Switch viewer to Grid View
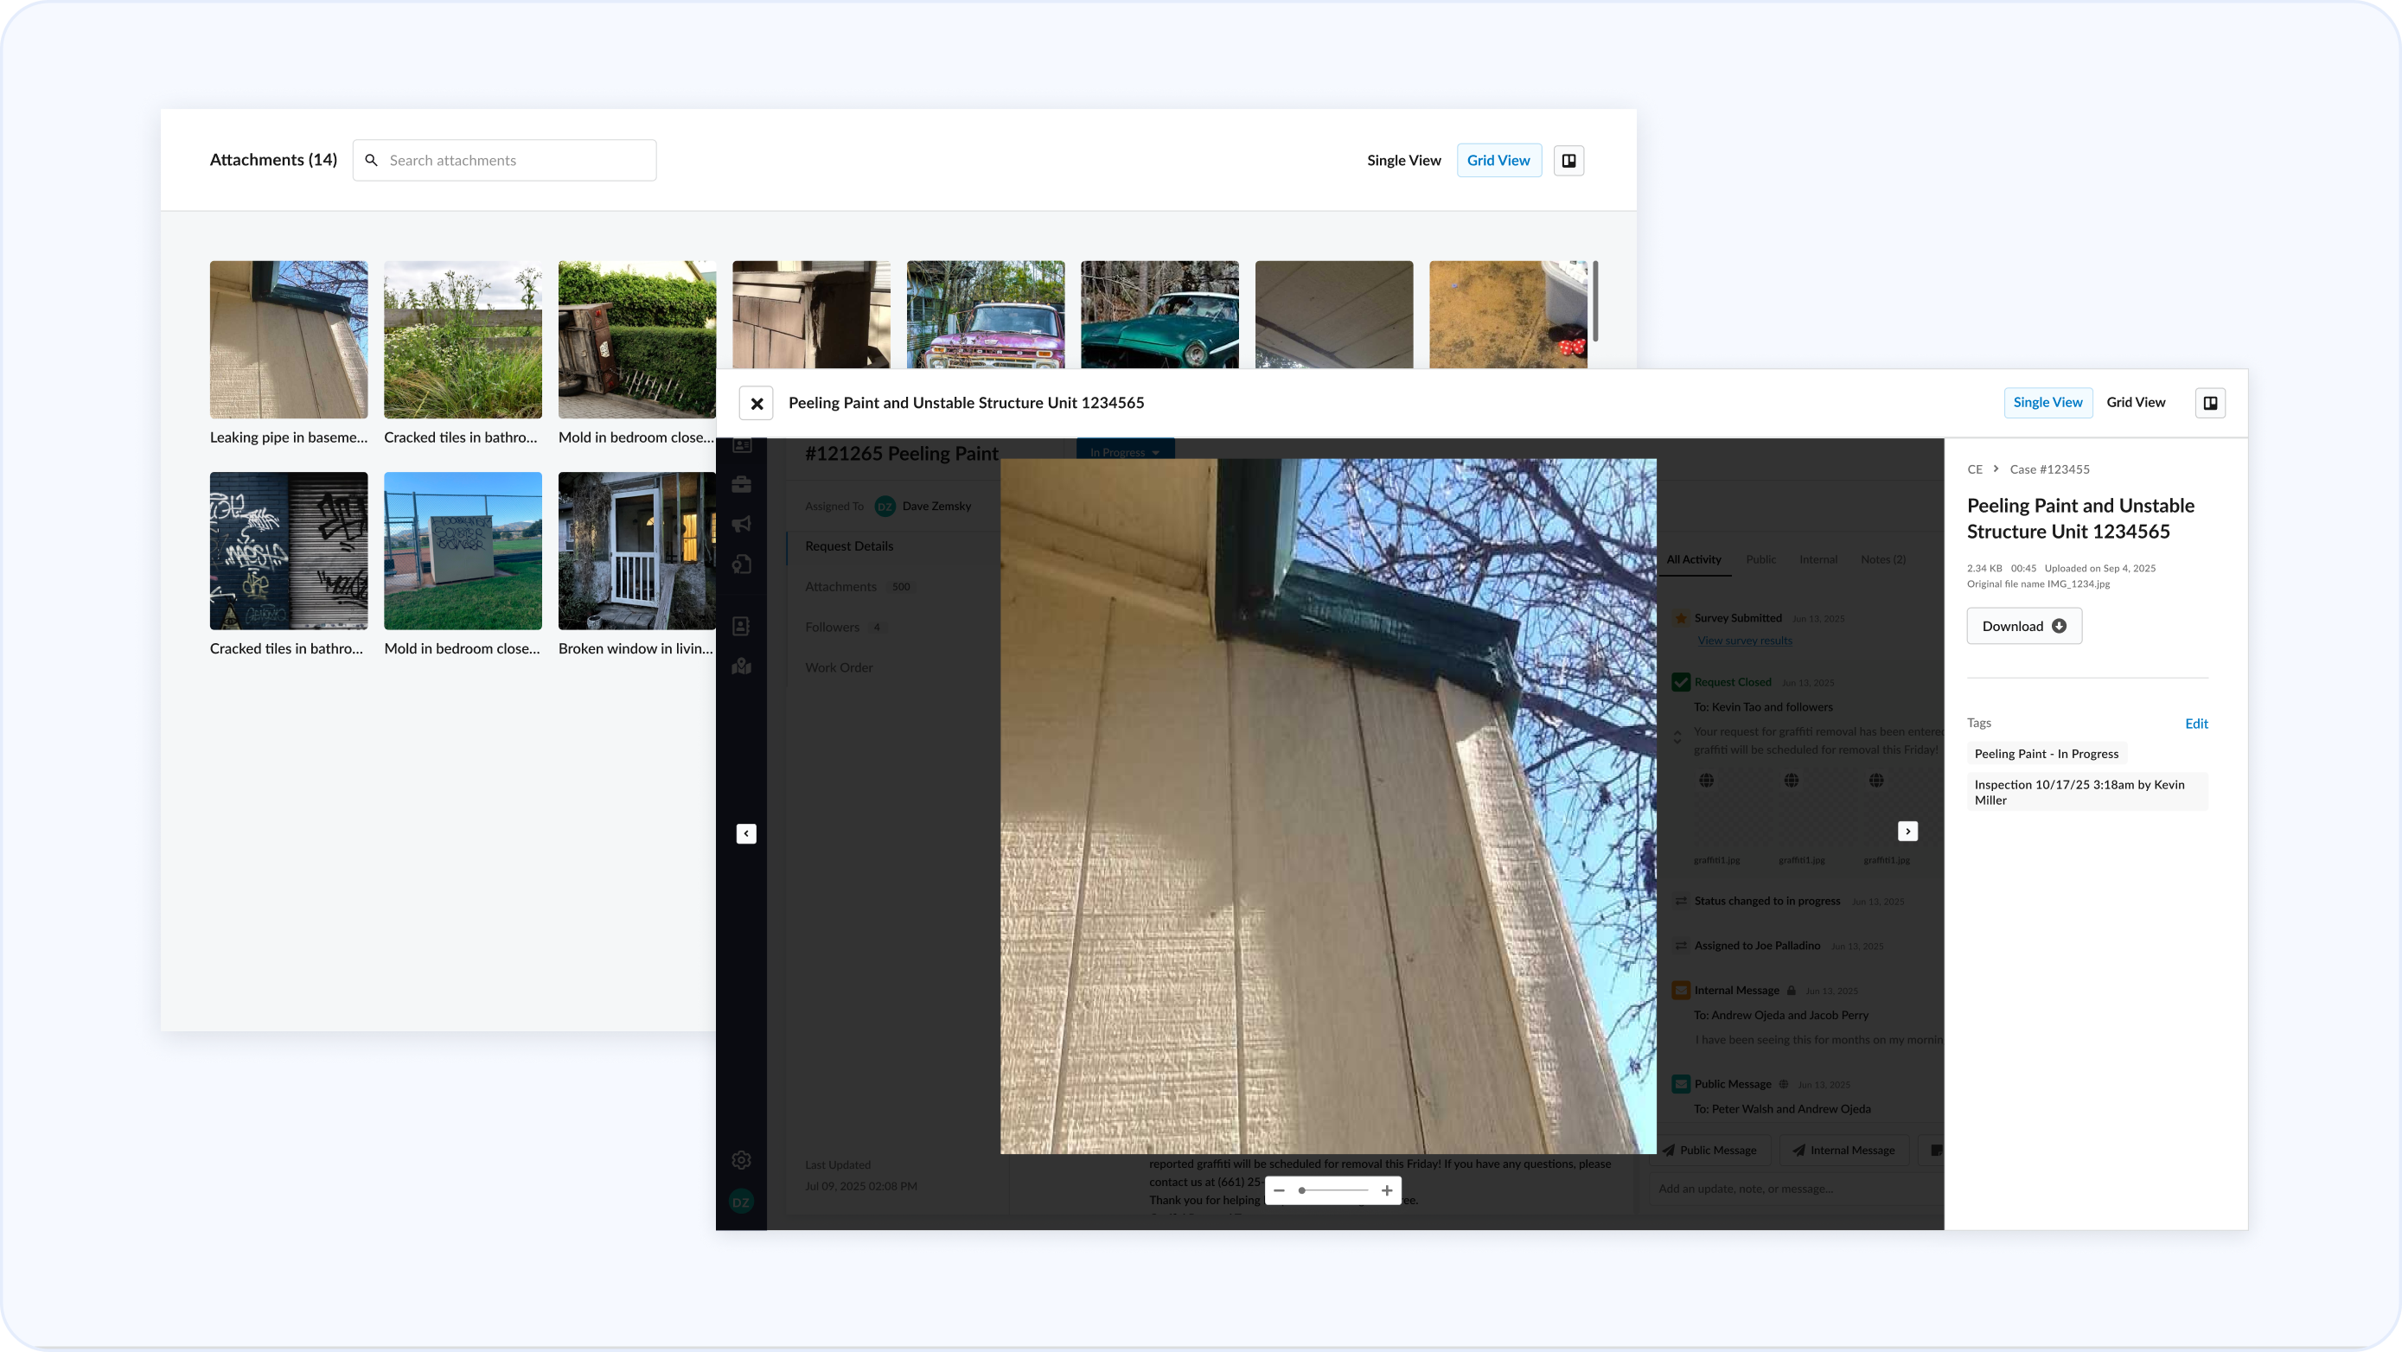Screen dimensions: 2402x1352 (x=2136, y=403)
